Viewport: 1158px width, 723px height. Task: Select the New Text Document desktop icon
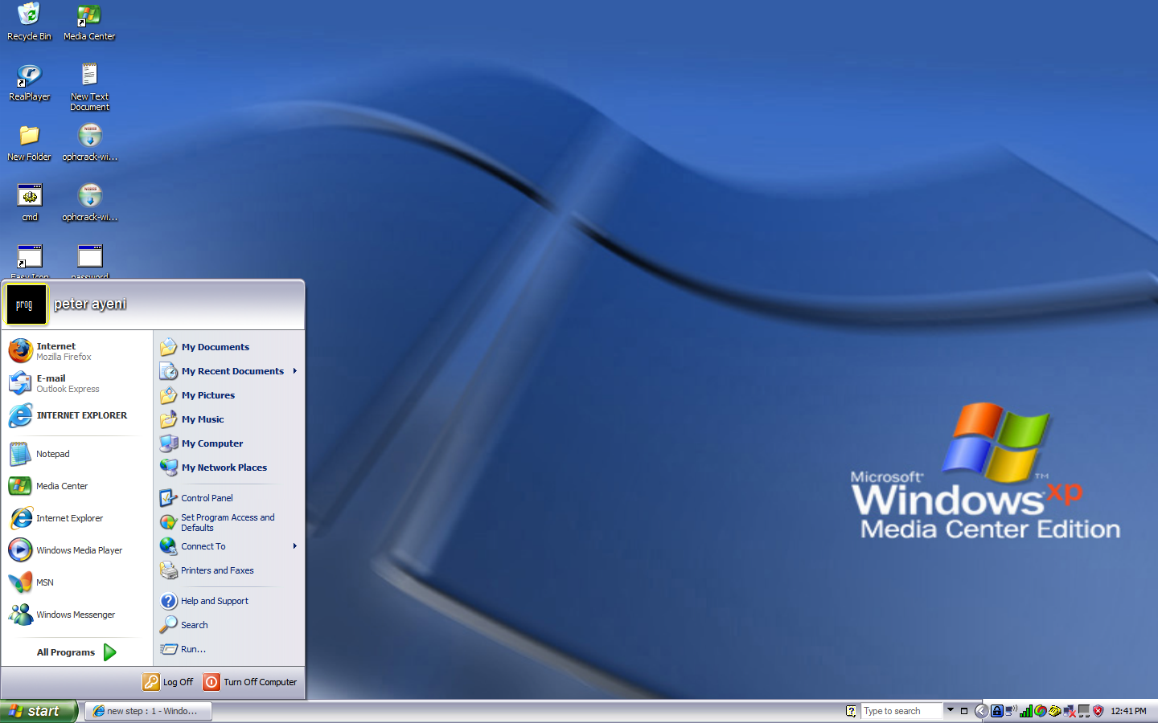coord(89,87)
